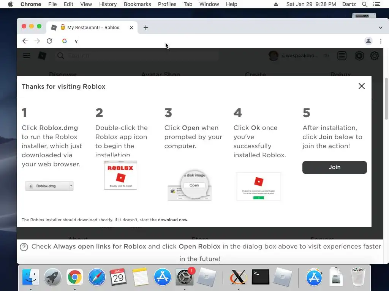
Task: Click the help question mark icon
Action: [x=24, y=247]
